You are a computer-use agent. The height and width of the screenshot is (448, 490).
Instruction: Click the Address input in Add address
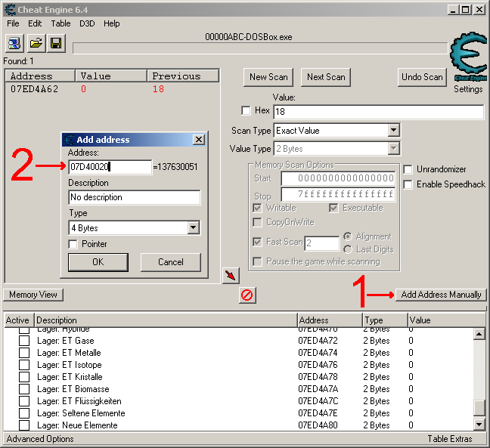coord(110,167)
